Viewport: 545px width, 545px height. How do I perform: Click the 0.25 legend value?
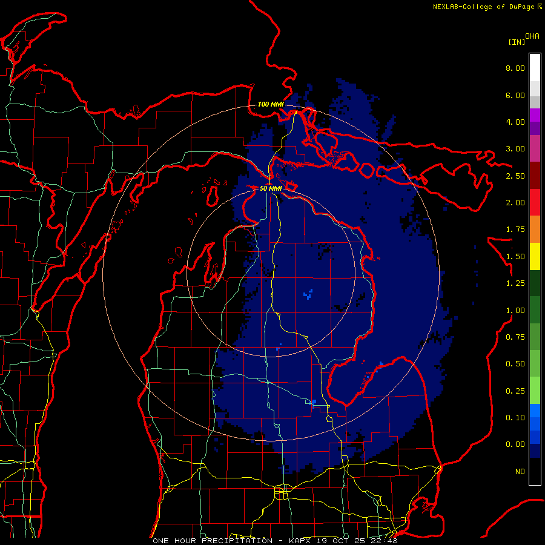pyautogui.click(x=515, y=391)
